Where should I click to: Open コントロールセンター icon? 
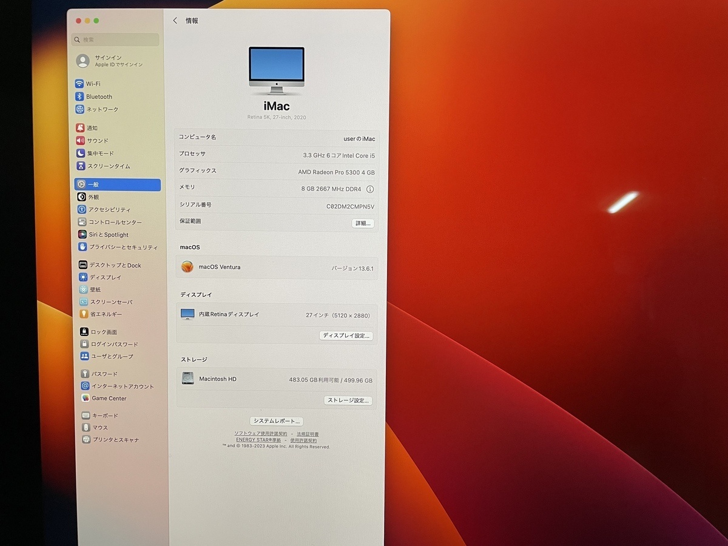[82, 222]
